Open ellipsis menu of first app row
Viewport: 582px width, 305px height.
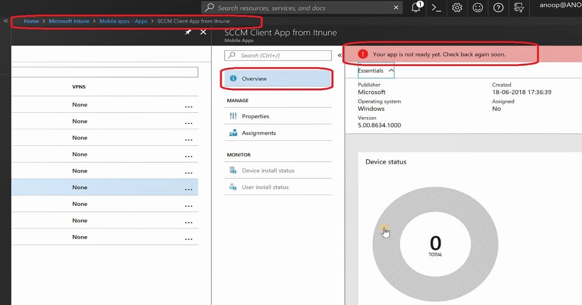coord(189,107)
